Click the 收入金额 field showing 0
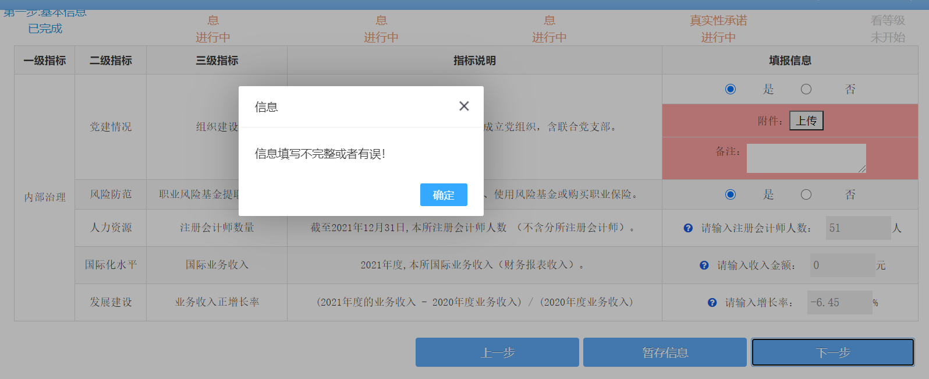The width and height of the screenshot is (929, 379). click(x=842, y=265)
